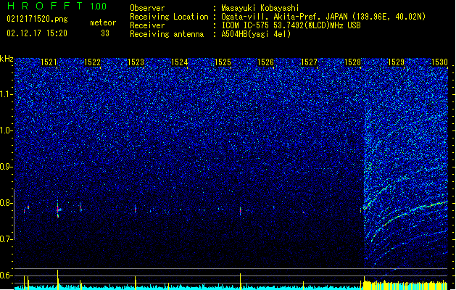
Task: Click the Receiver value ICOM IC-575
Action: point(246,25)
